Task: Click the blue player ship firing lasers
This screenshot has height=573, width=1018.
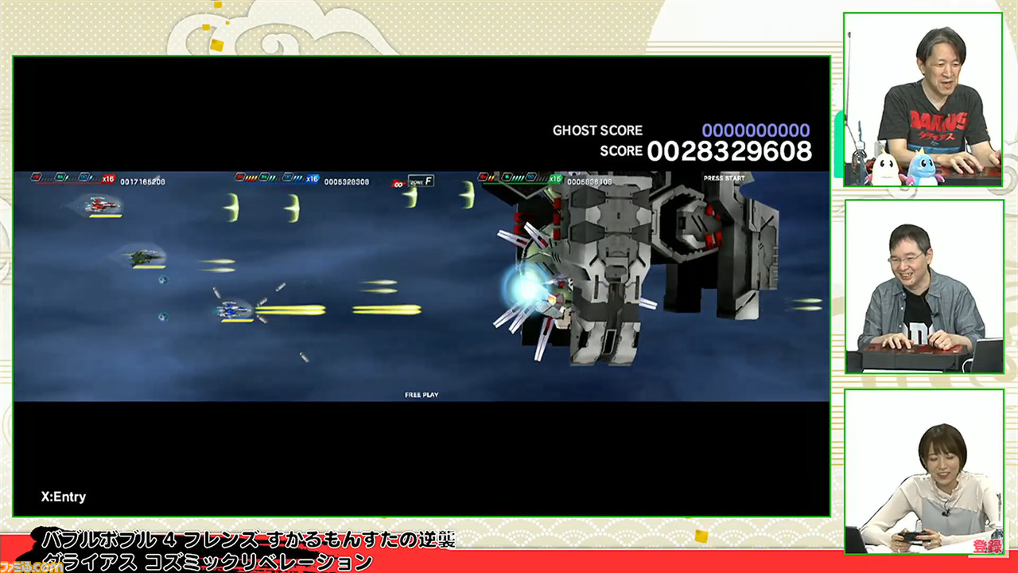Action: [x=236, y=309]
